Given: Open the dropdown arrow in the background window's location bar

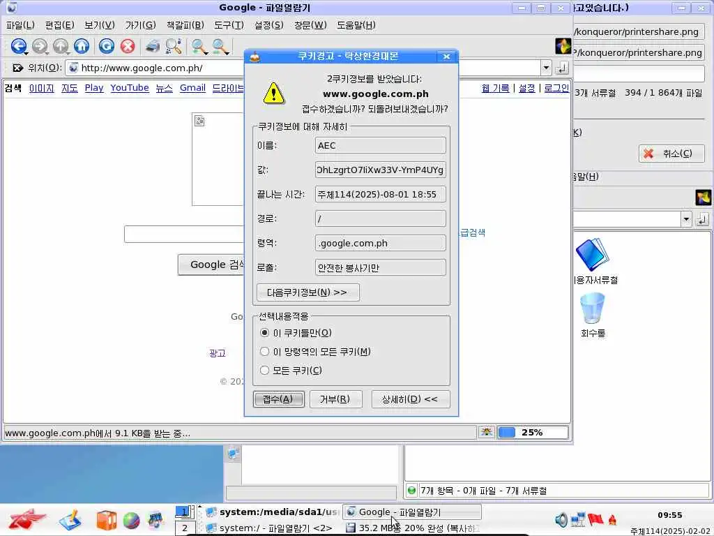Looking at the screenshot, I should (686, 219).
